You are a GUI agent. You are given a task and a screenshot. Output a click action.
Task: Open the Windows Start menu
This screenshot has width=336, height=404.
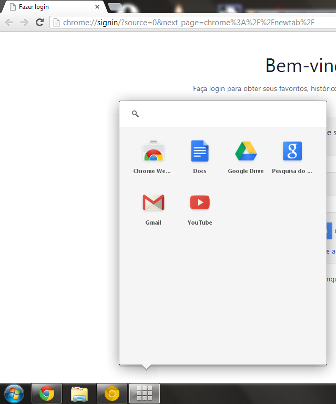tap(13, 393)
